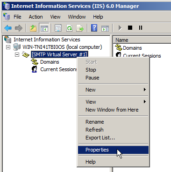171x172 pixels.
Task: Click the IIS title bar icon
Action: (7, 6)
